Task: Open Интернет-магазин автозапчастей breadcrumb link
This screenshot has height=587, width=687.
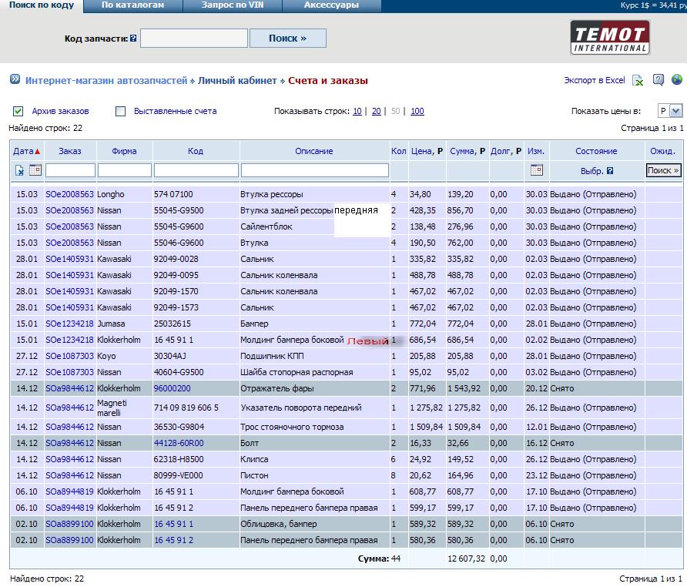Action: click(106, 81)
